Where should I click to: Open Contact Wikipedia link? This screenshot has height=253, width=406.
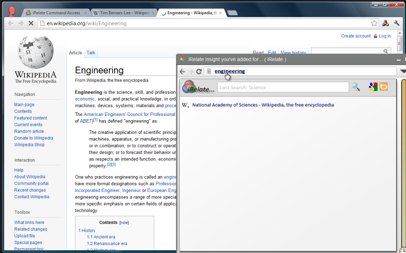pos(32,197)
